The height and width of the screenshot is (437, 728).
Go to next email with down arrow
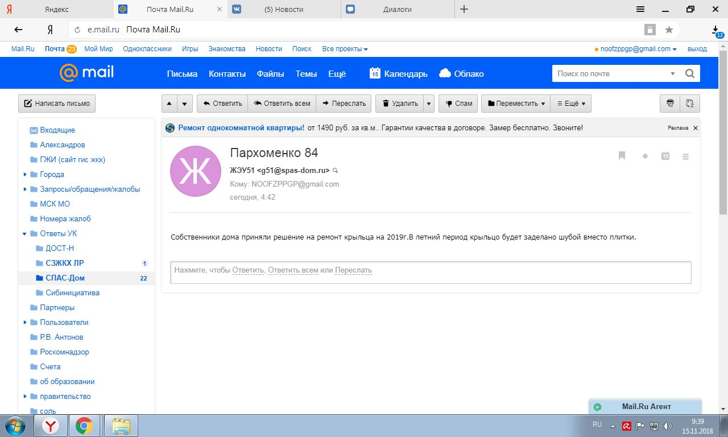point(184,104)
